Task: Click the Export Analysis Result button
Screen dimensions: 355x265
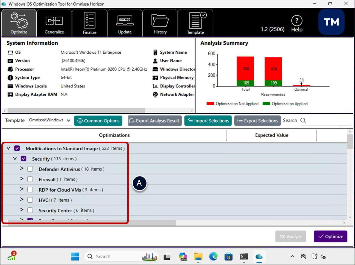Action: 154,121
